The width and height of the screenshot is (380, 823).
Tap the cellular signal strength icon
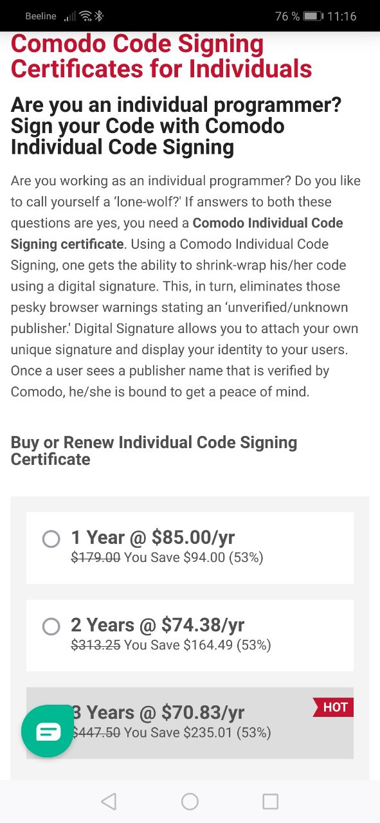[70, 16]
